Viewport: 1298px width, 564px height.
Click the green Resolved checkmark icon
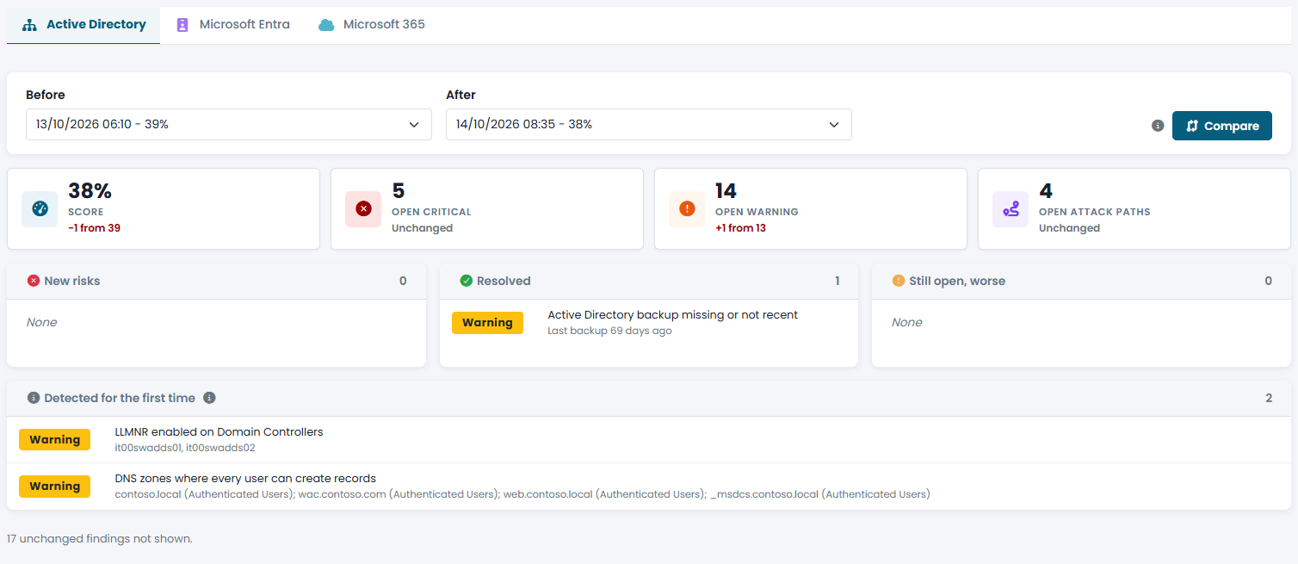coord(467,281)
